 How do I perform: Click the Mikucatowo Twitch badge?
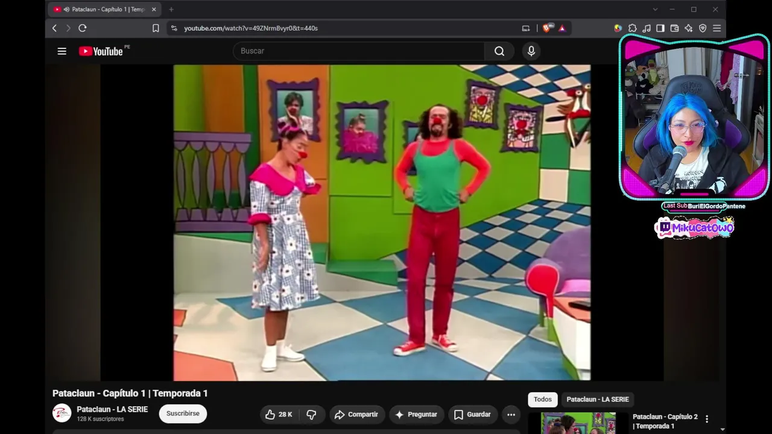tap(694, 228)
